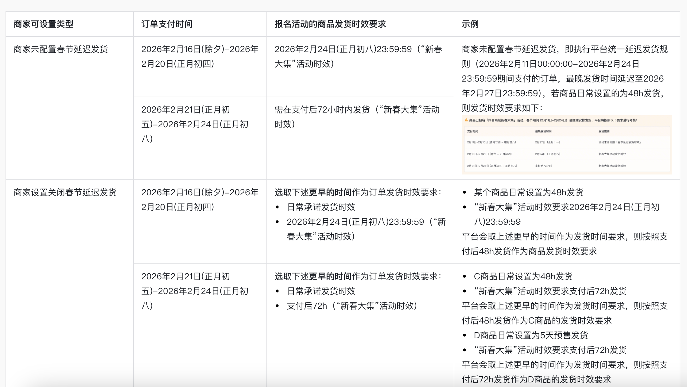Click the 示例 column header
Screen dimensions: 687x387
click(x=470, y=24)
